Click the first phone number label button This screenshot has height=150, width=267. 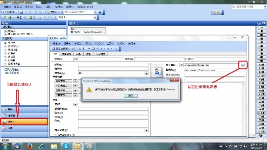point(63,81)
